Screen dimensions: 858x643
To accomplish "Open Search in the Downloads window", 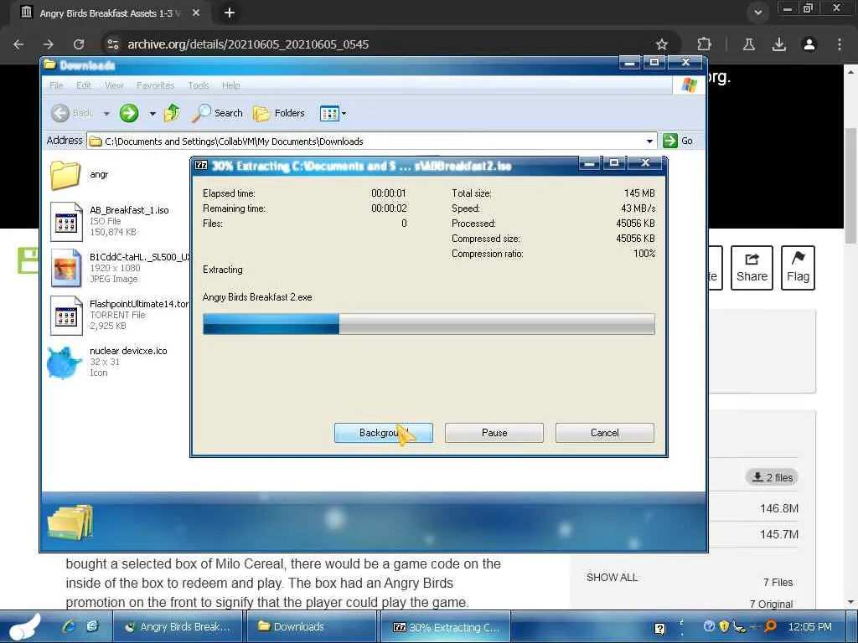I will 217,113.
